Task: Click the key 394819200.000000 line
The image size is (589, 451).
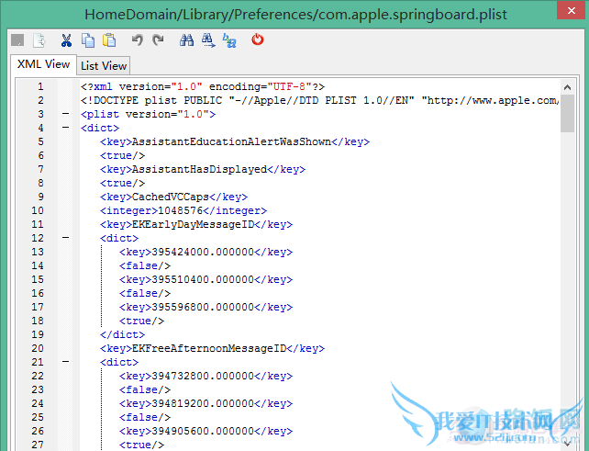Action: (x=206, y=403)
